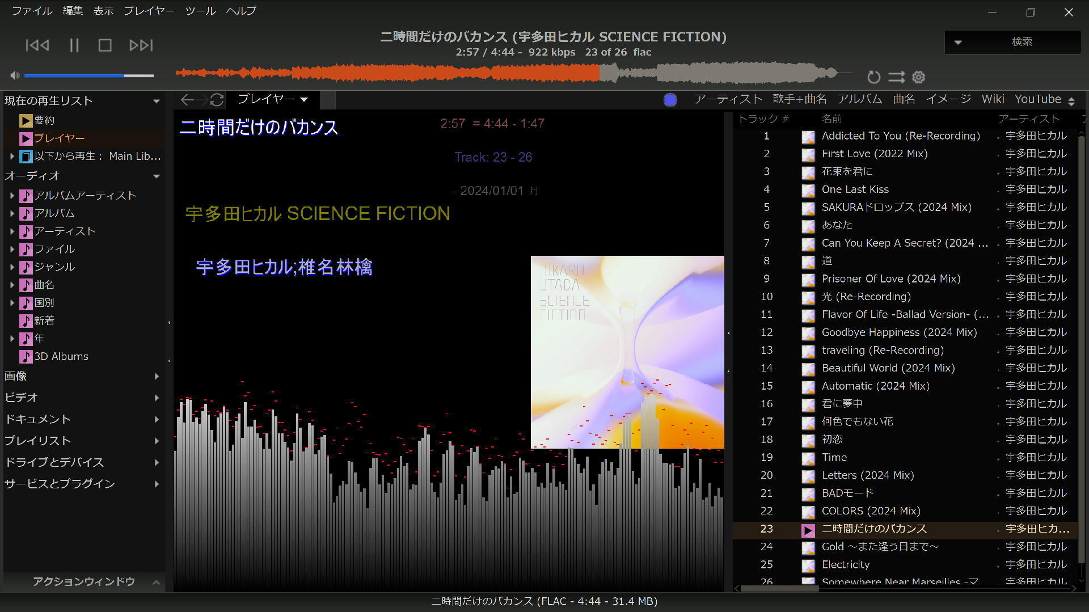Click the アーティスト note icon in tree

(x=26, y=231)
